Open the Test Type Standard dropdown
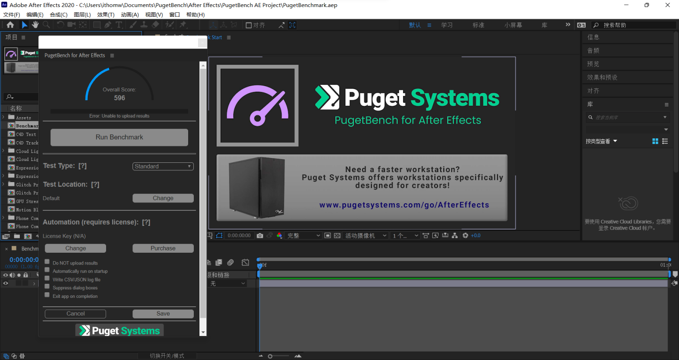679x360 pixels. tap(163, 166)
